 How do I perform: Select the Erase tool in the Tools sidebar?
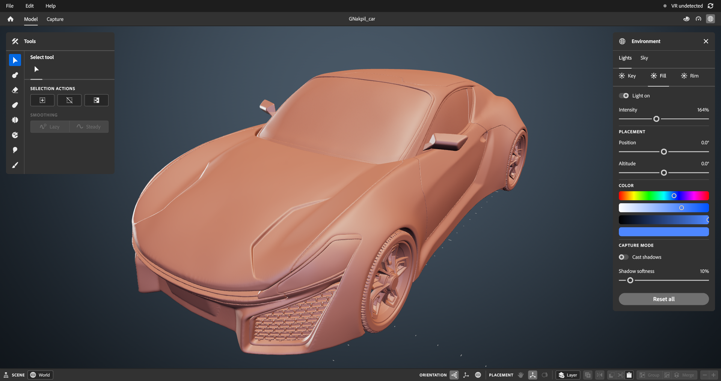point(15,90)
